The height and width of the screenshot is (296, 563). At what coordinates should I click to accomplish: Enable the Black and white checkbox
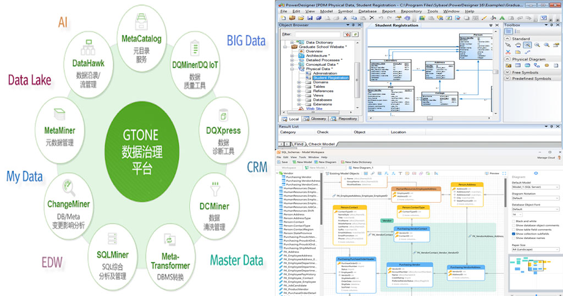point(514,221)
